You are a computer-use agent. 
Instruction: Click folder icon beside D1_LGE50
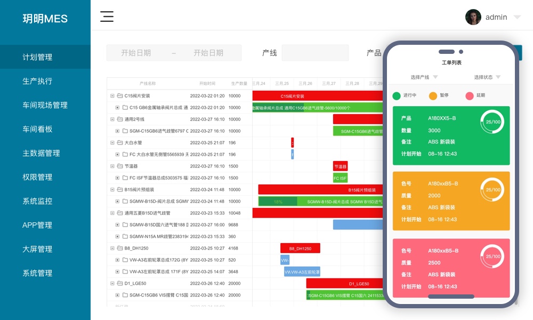coord(120,284)
